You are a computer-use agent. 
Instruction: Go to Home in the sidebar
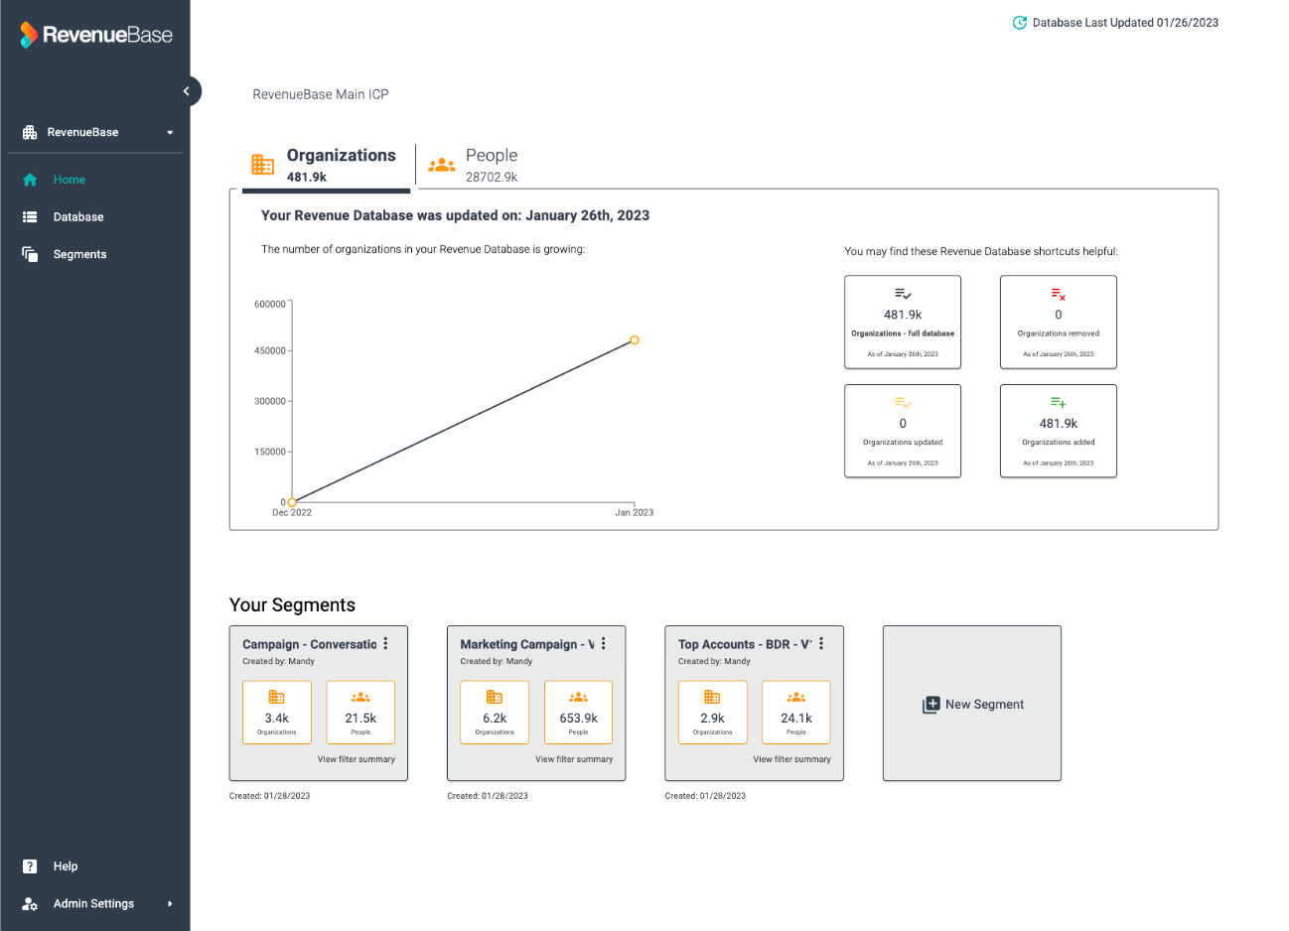click(x=70, y=180)
